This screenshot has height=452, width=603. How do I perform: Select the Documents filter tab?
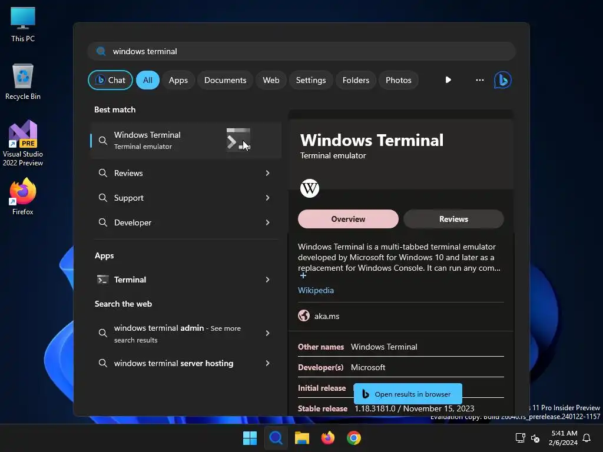225,80
